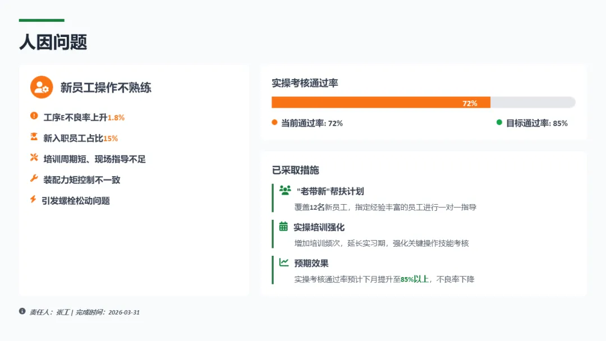Click the graduate icon beside 新入职员工占比
The height and width of the screenshot is (341, 606).
[x=34, y=137]
